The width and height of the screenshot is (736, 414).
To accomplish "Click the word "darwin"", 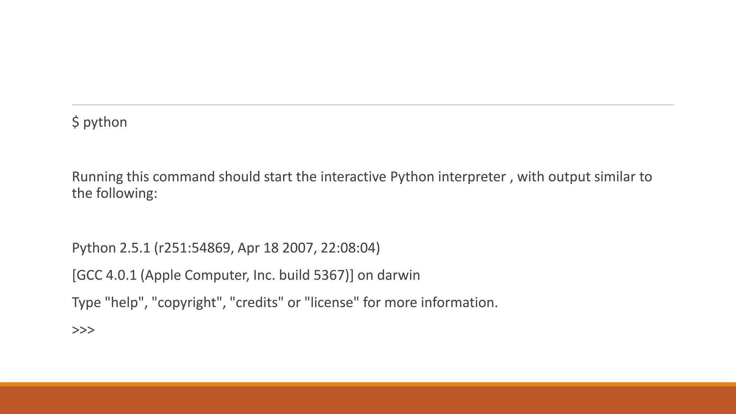I will point(398,275).
